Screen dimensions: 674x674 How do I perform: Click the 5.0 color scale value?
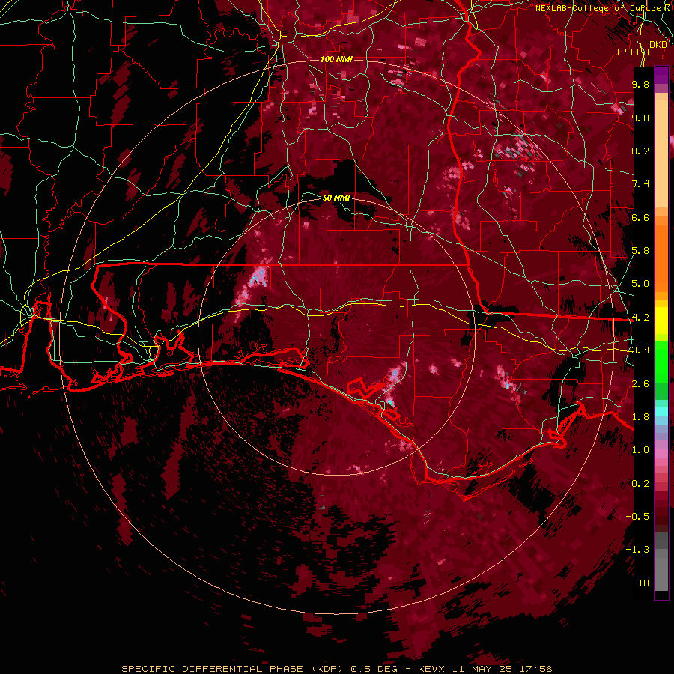[640, 284]
